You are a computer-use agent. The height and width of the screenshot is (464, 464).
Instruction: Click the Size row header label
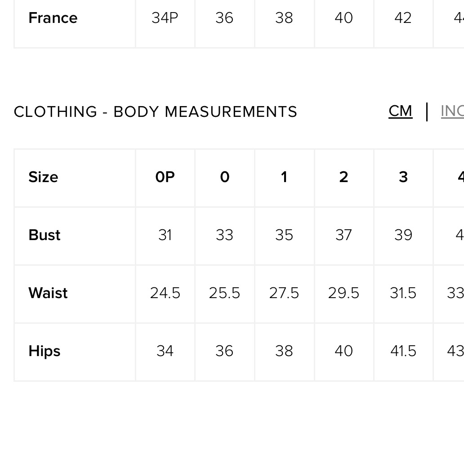pyautogui.click(x=43, y=177)
